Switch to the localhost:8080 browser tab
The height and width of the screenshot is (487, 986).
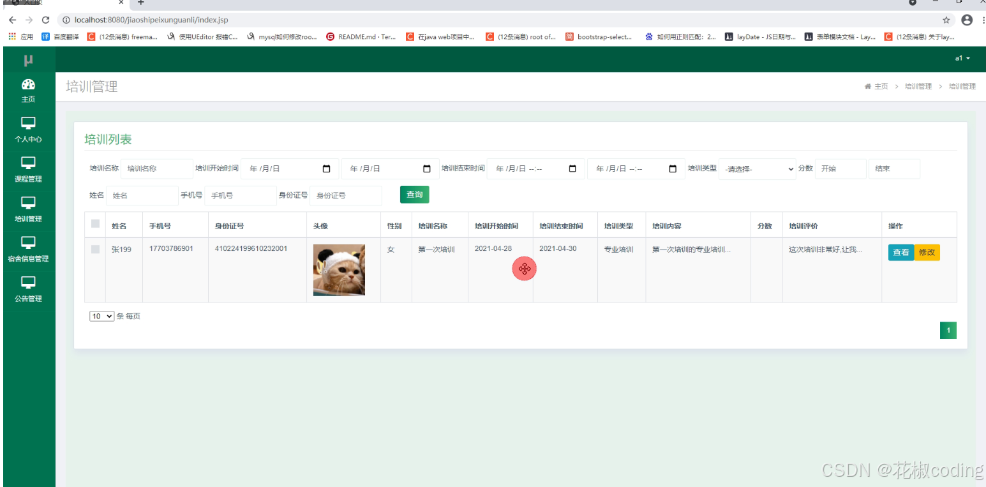(64, 3)
